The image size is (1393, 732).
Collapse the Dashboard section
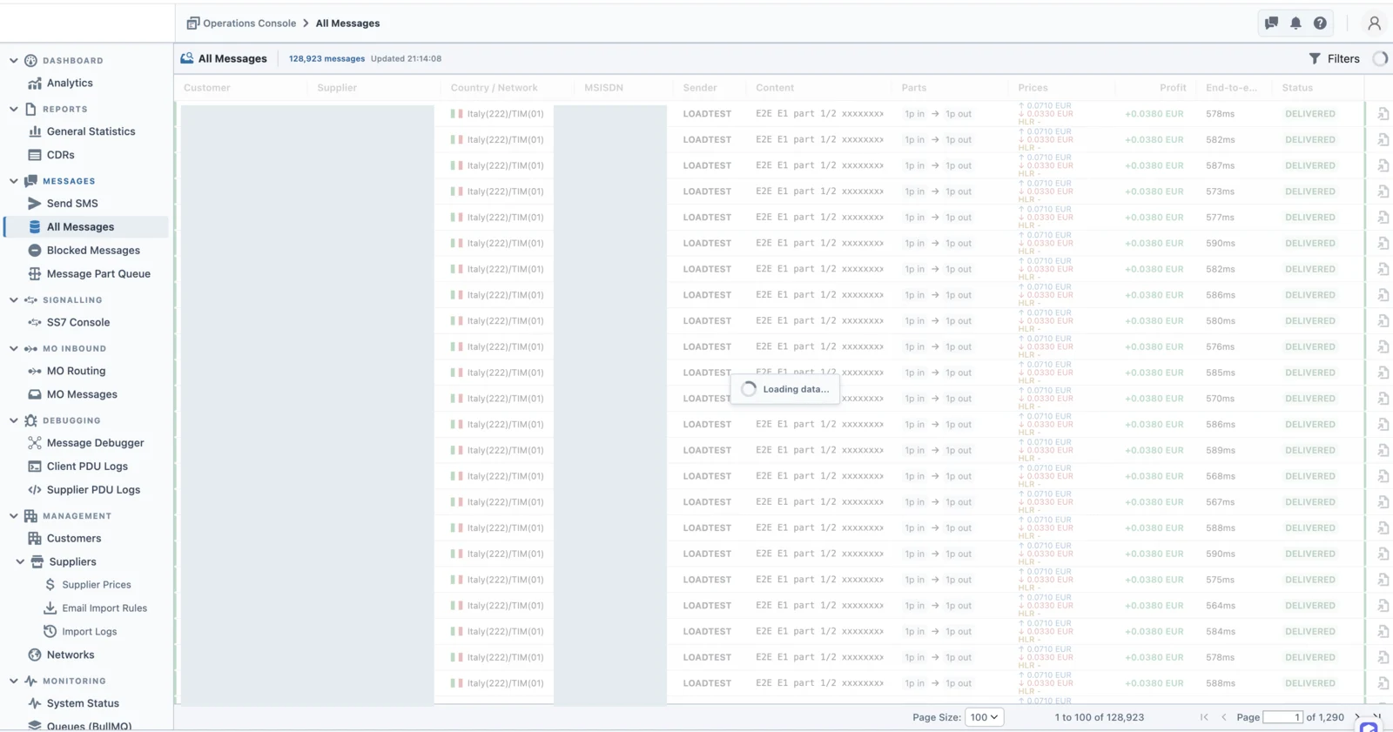pos(14,61)
